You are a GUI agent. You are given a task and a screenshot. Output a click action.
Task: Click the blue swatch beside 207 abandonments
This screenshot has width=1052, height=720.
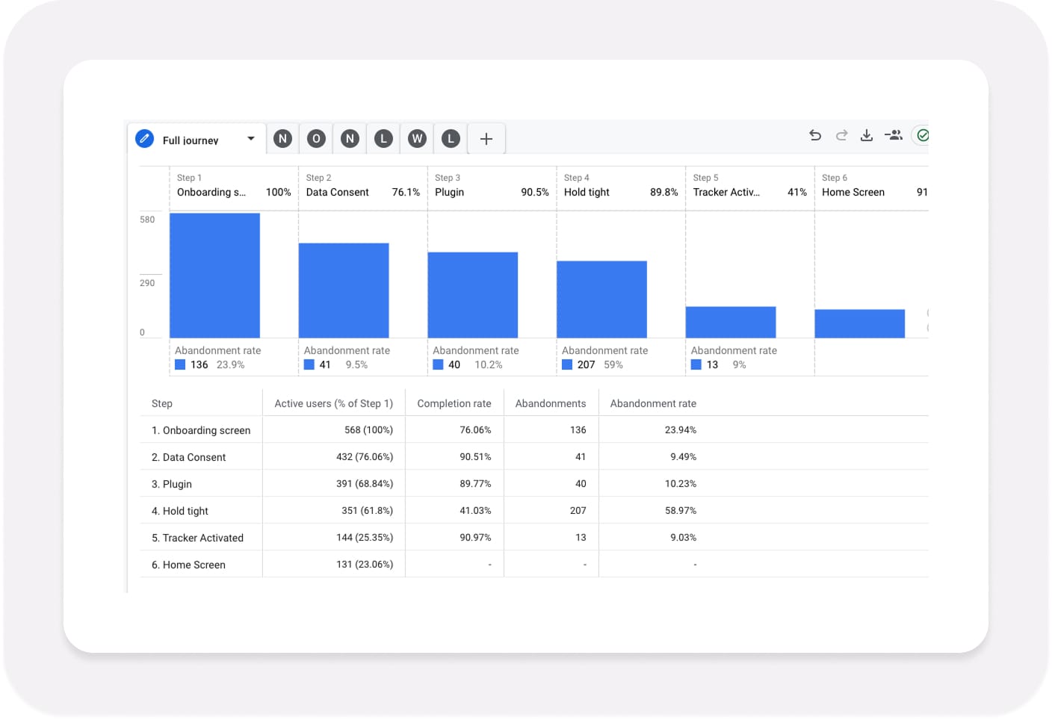[x=567, y=364]
